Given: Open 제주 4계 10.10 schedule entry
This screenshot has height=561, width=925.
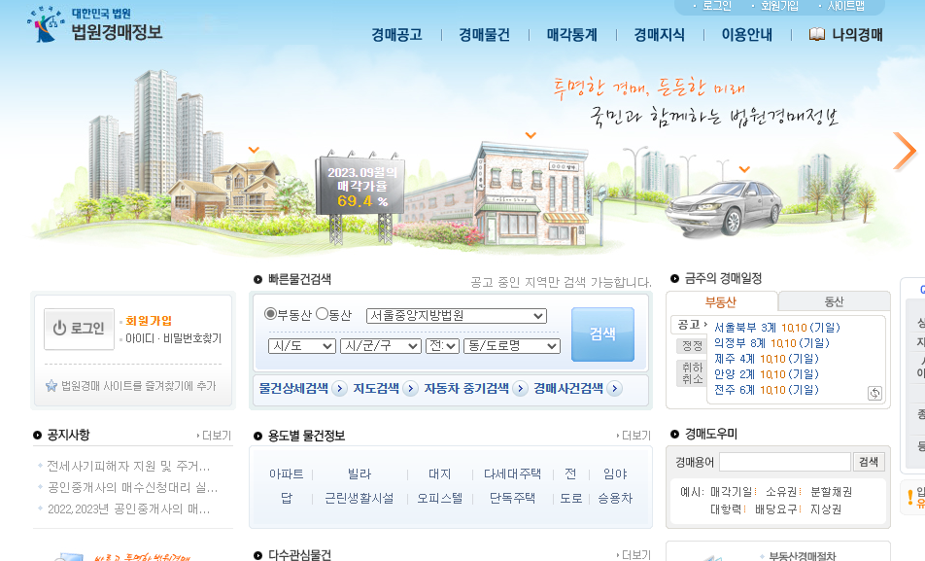Looking at the screenshot, I should 767,359.
